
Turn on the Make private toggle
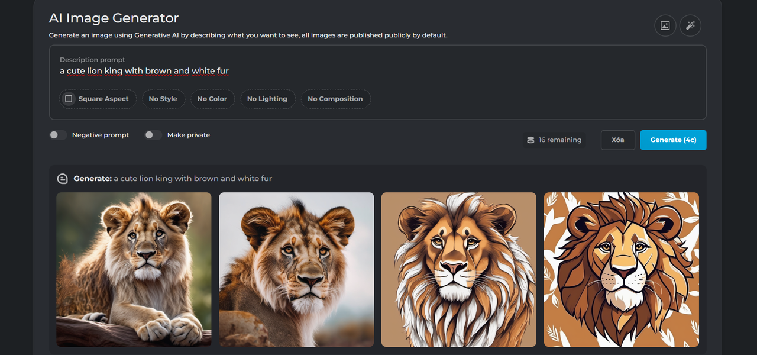tap(153, 135)
